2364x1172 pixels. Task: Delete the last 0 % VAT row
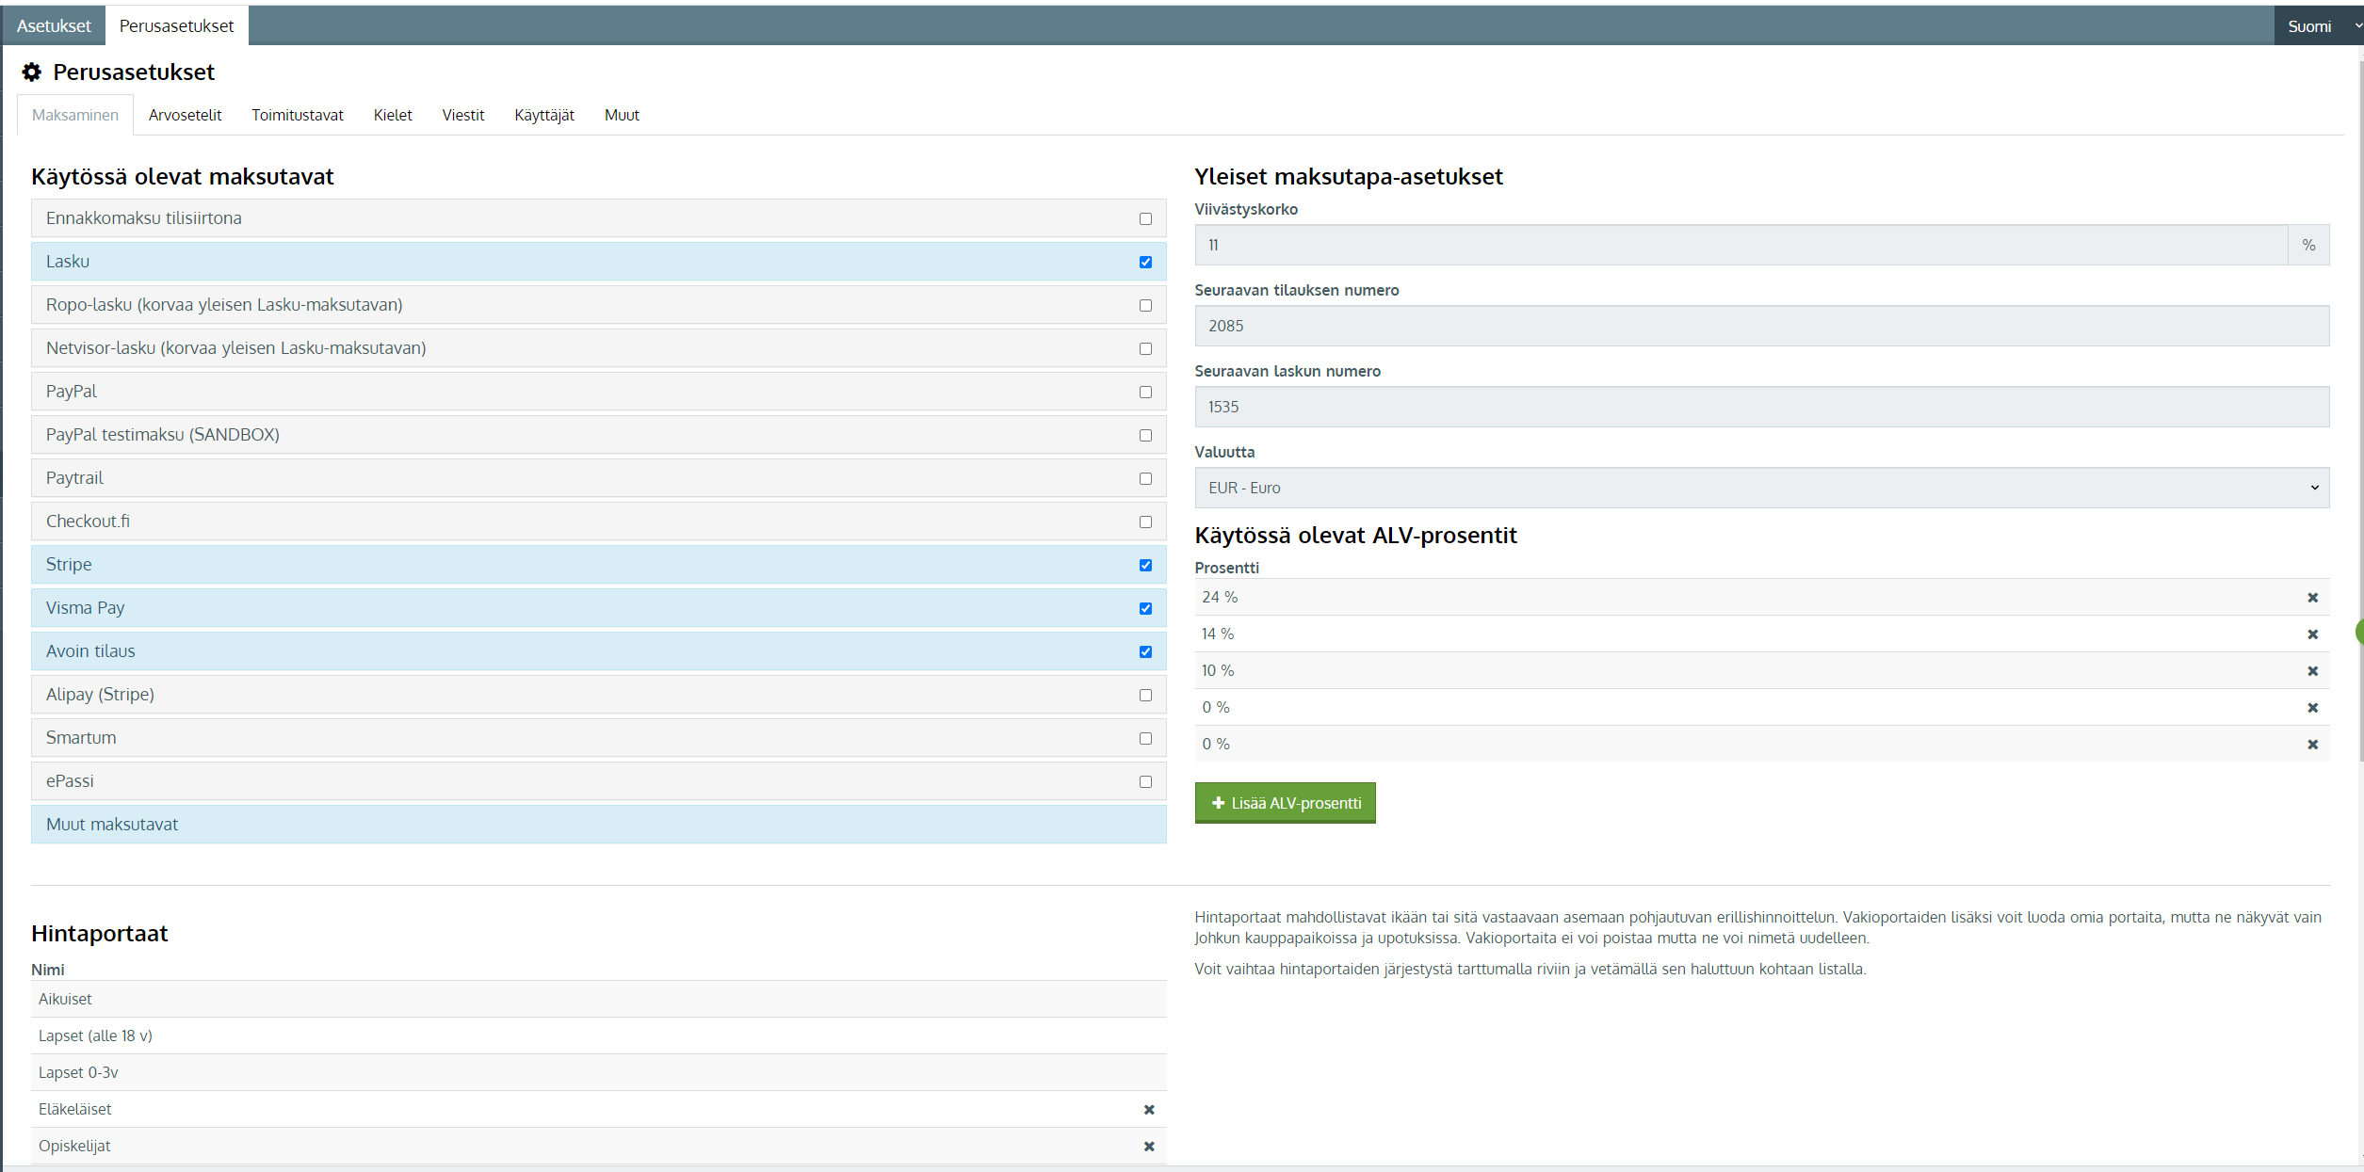click(x=2312, y=745)
